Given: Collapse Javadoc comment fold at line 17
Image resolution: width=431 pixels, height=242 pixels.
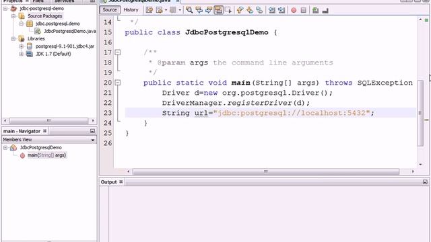Looking at the screenshot, I should (x=118, y=52).
